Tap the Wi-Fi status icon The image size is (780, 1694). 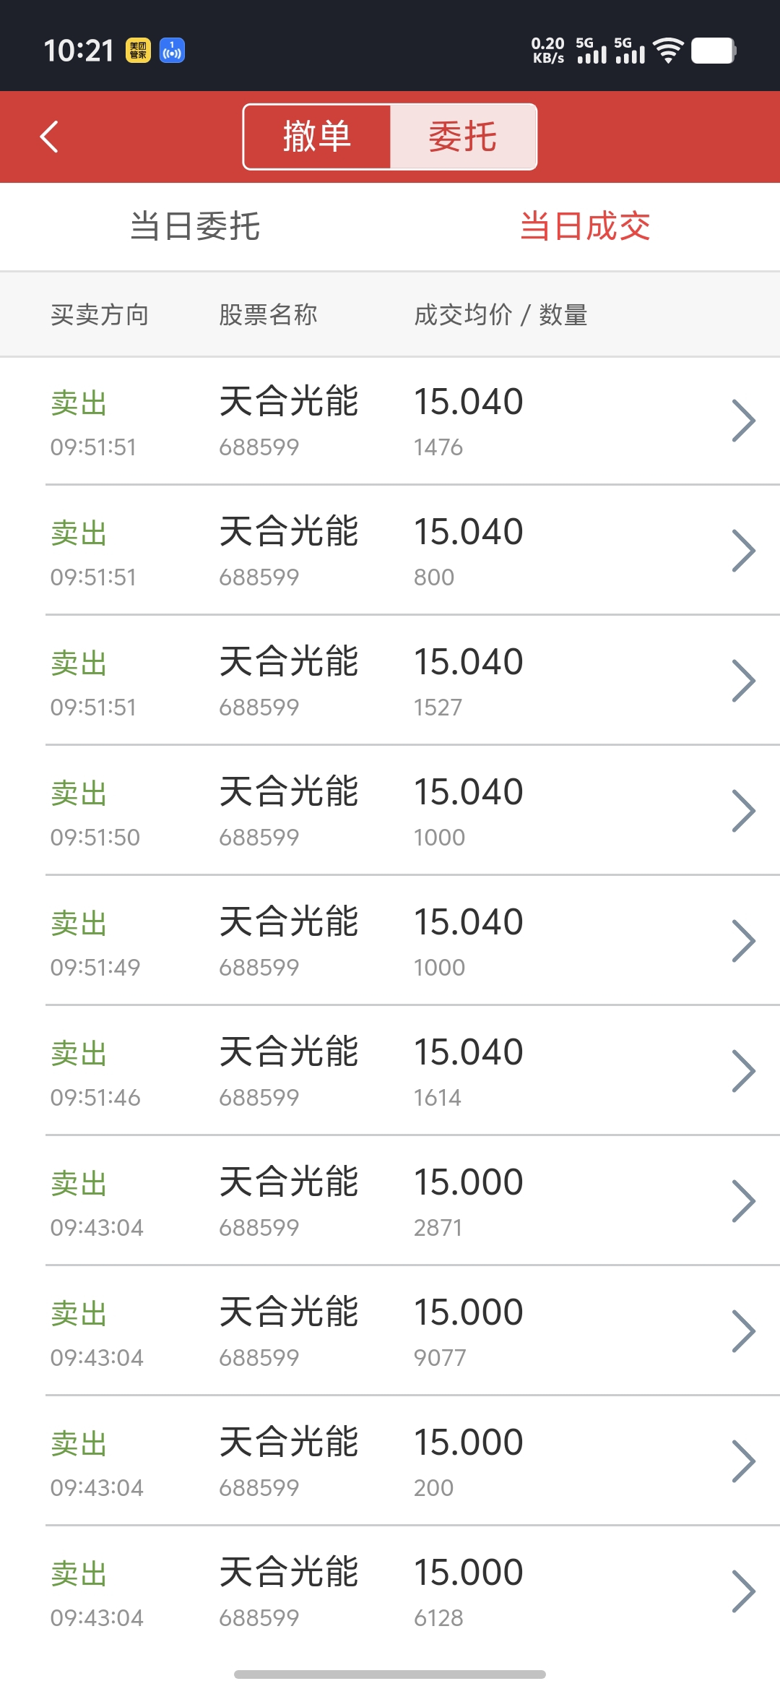click(x=668, y=51)
